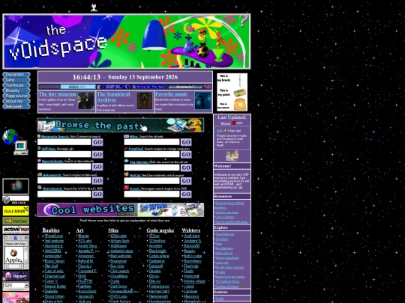The height and width of the screenshot is (303, 405).
Task: Click GO next to RetroSearch field
Action: pos(97,195)
